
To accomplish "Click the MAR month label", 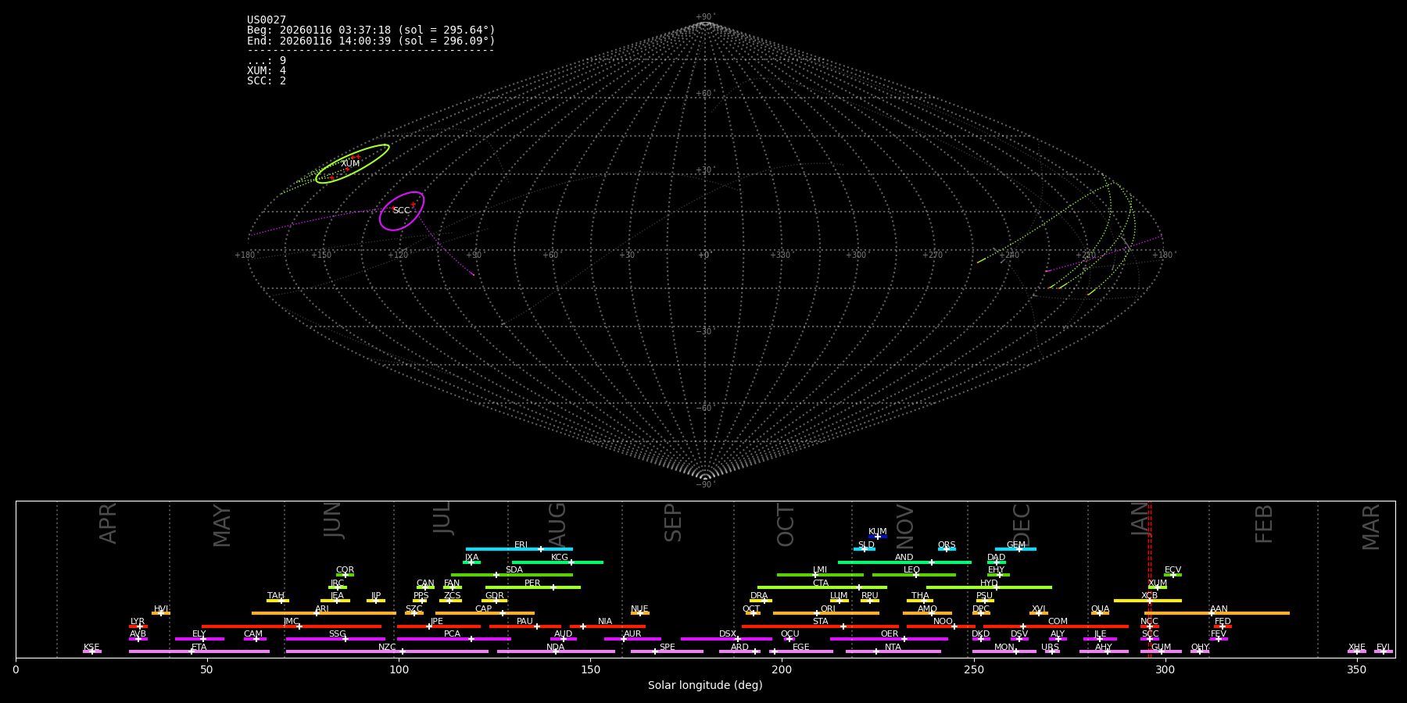I will click(x=1371, y=527).
